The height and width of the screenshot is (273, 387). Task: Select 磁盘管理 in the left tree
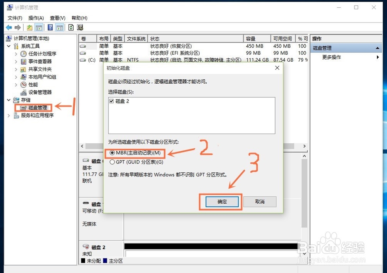tap(37, 108)
